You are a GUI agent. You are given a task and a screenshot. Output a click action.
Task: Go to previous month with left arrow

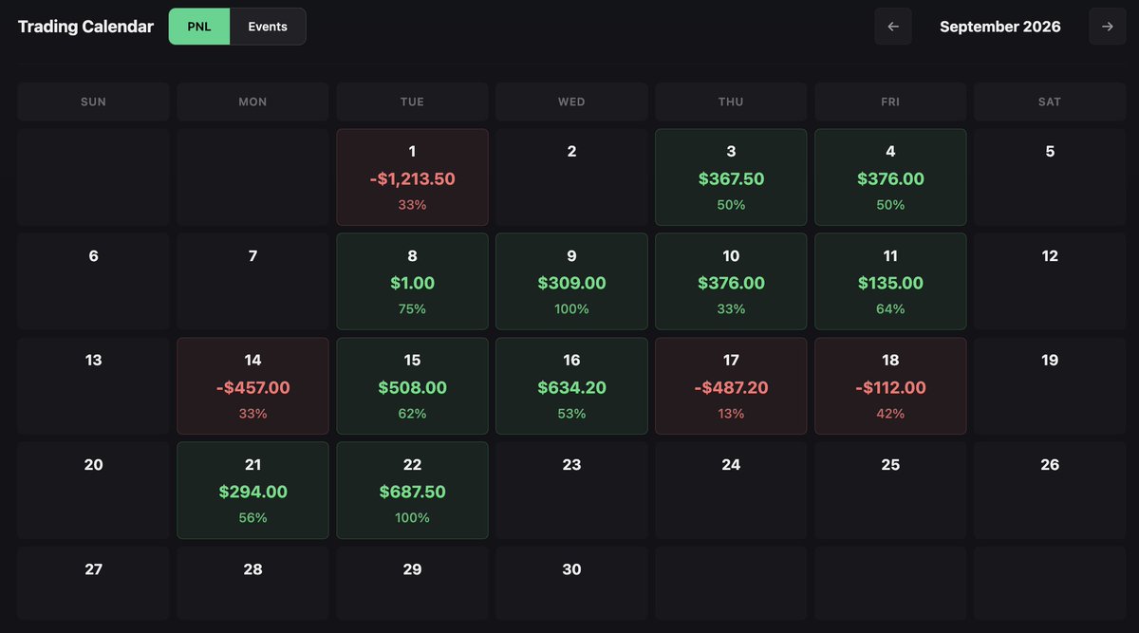tap(893, 27)
